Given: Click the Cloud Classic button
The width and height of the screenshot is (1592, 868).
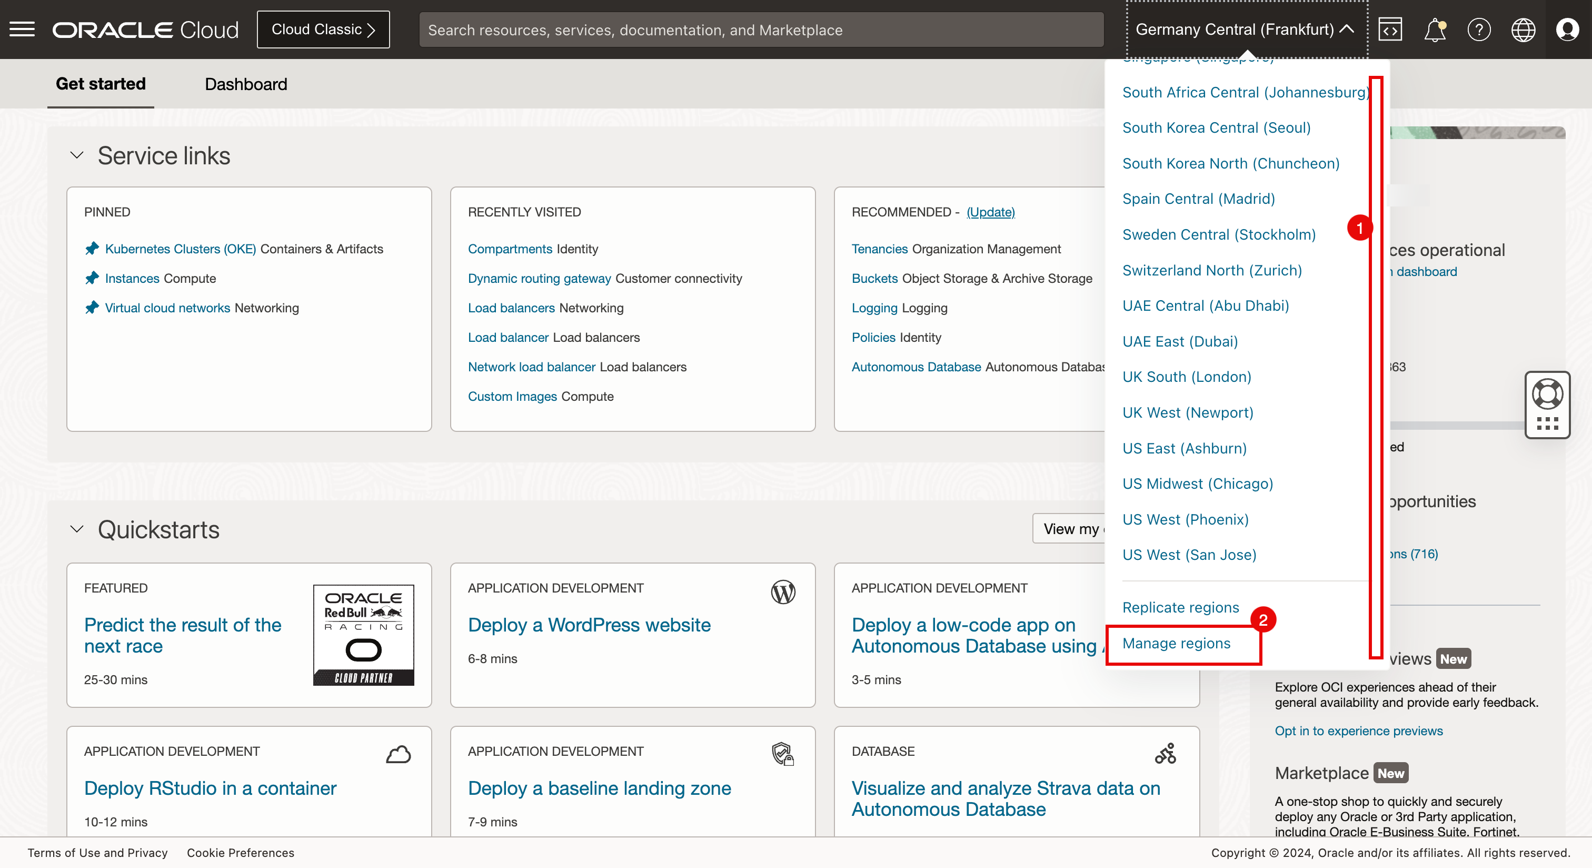Looking at the screenshot, I should tap(323, 29).
